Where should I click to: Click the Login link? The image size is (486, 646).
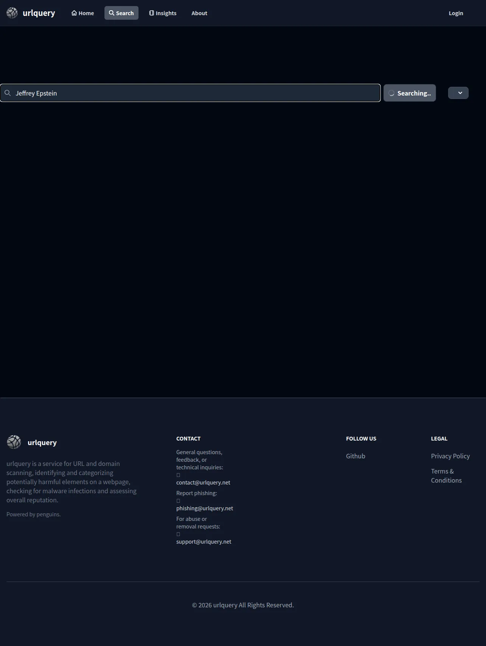point(456,13)
